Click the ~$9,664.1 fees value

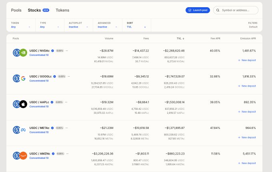(x=142, y=102)
